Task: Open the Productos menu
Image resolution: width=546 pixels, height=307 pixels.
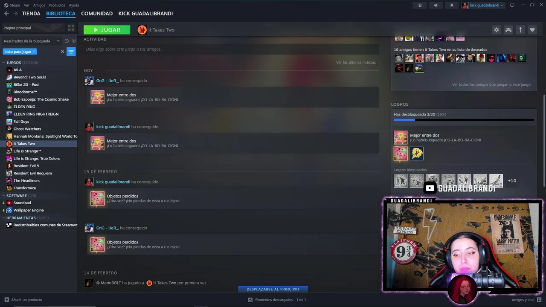Action: [57, 5]
